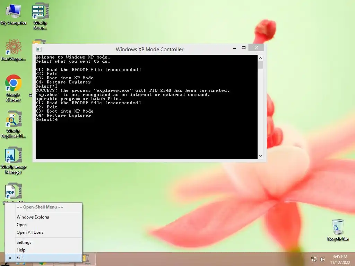Image resolution: width=355 pixels, height=266 pixels.
Task: Click the taskbar clock showing 4:45 PM
Action: point(340,259)
